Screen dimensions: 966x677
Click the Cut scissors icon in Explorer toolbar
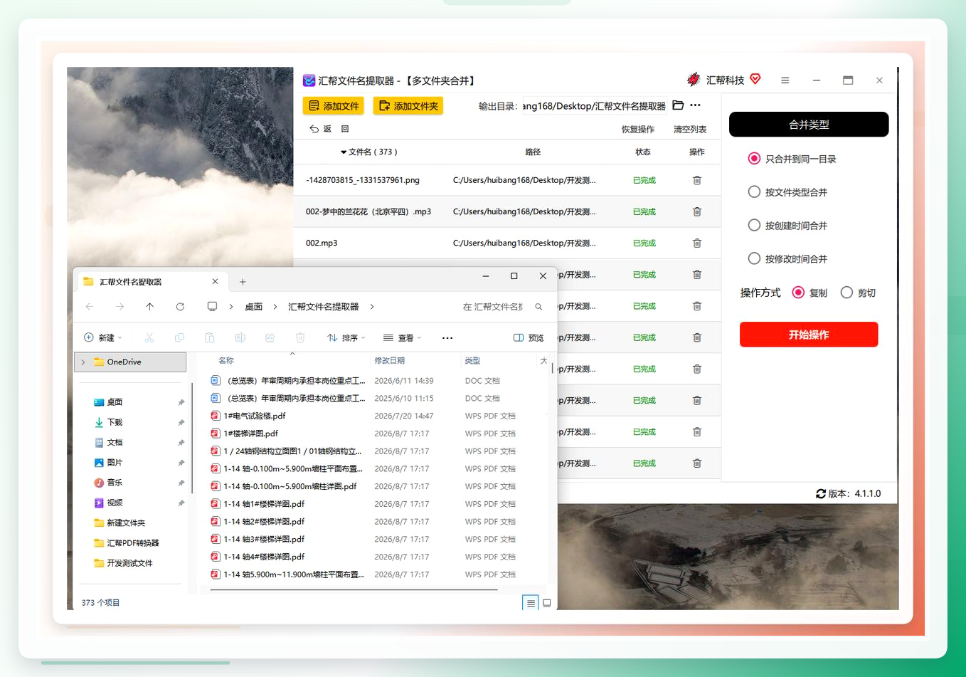tap(149, 337)
